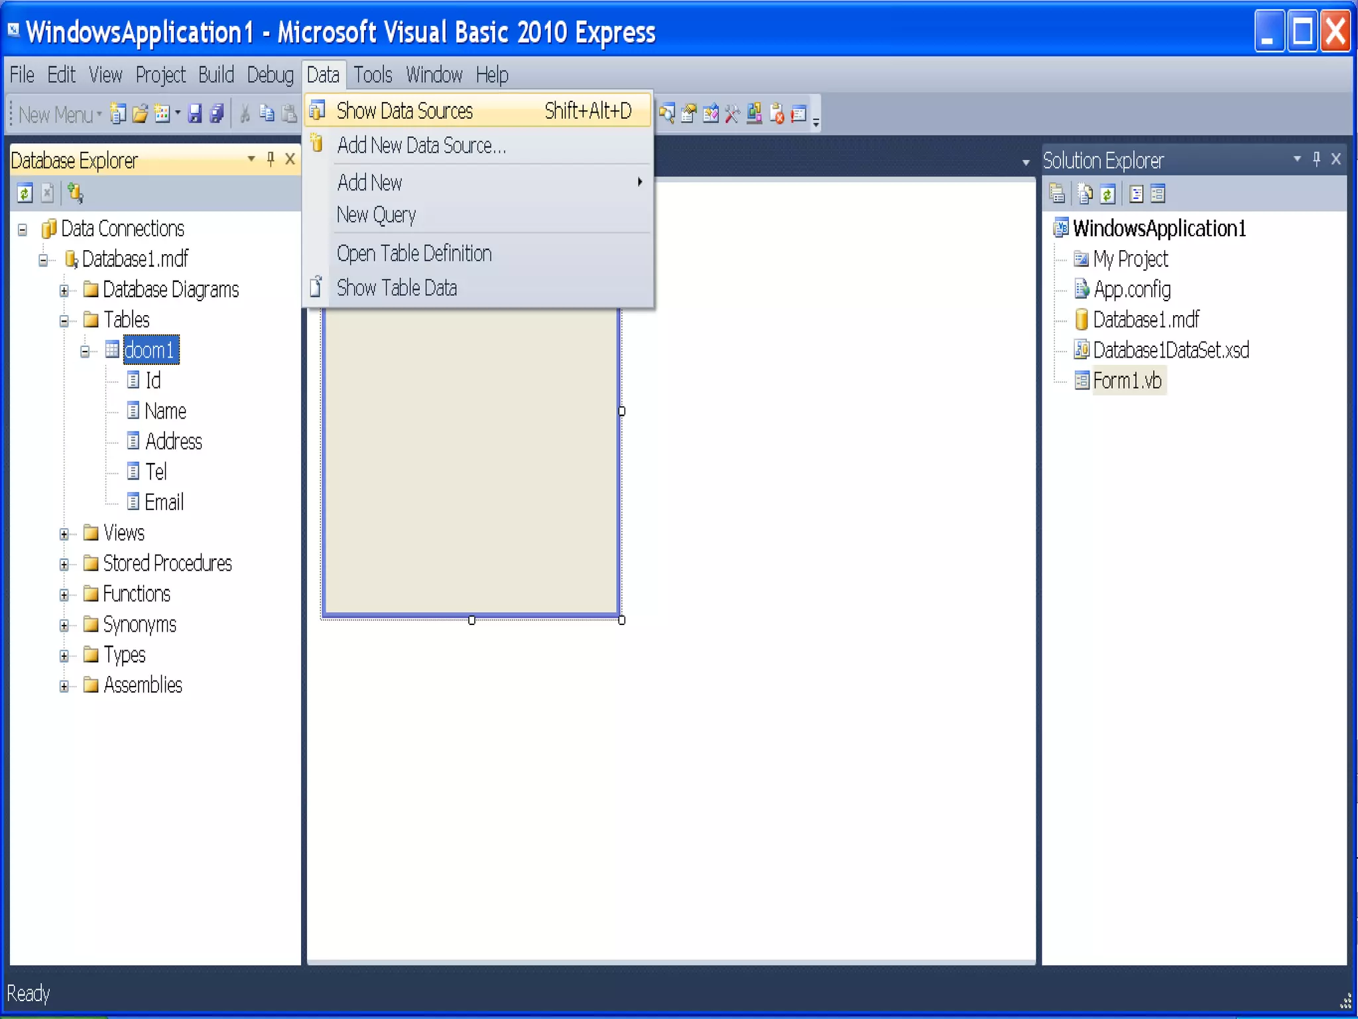
Task: Click the Save All toolbar icon
Action: (217, 113)
